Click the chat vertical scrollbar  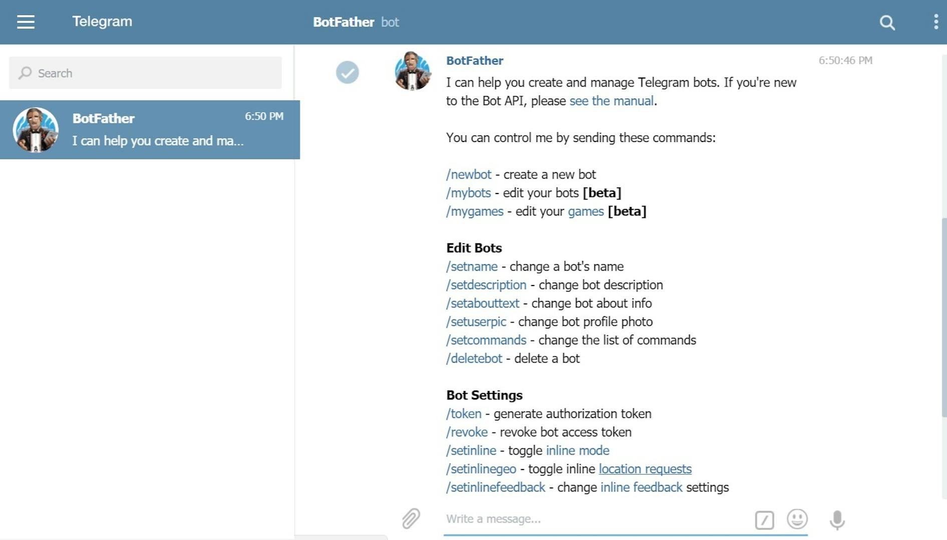[943, 317]
